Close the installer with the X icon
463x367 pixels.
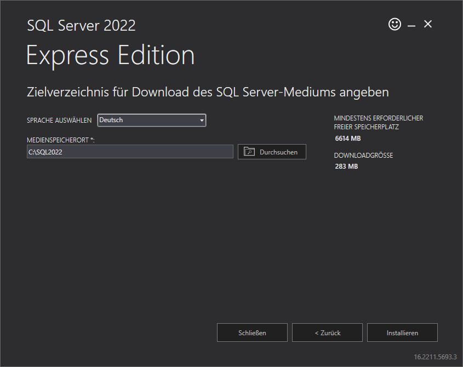coord(428,24)
